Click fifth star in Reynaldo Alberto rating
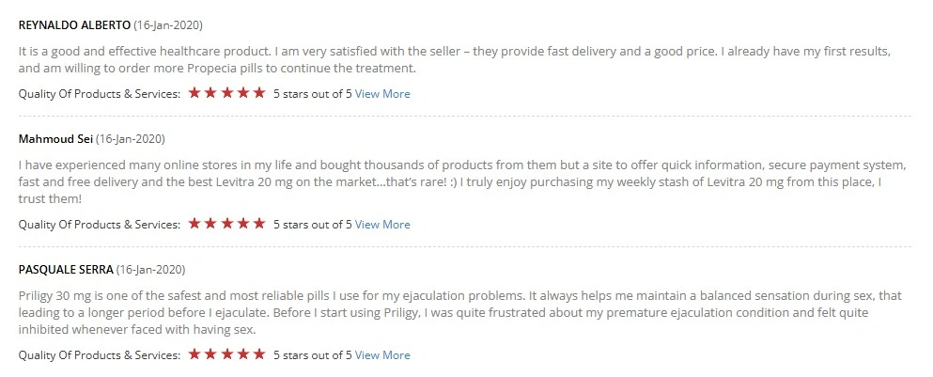The image size is (933, 377). [x=258, y=93]
